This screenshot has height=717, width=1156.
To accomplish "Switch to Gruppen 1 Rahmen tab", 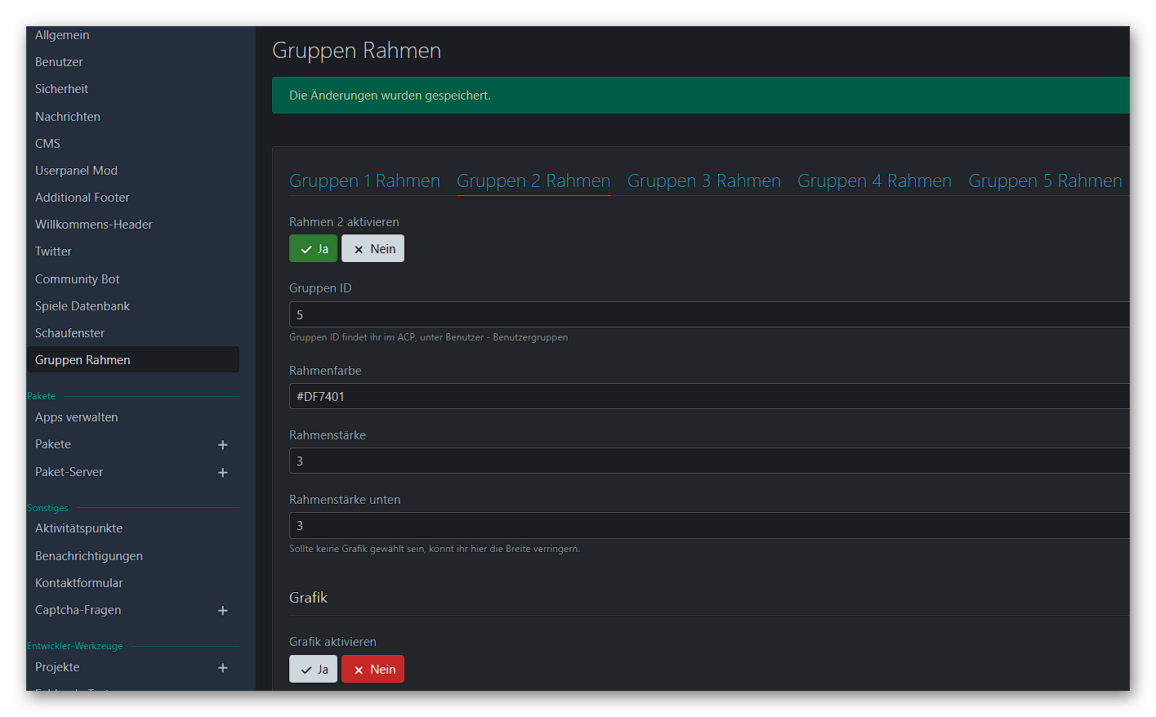I will pos(364,181).
